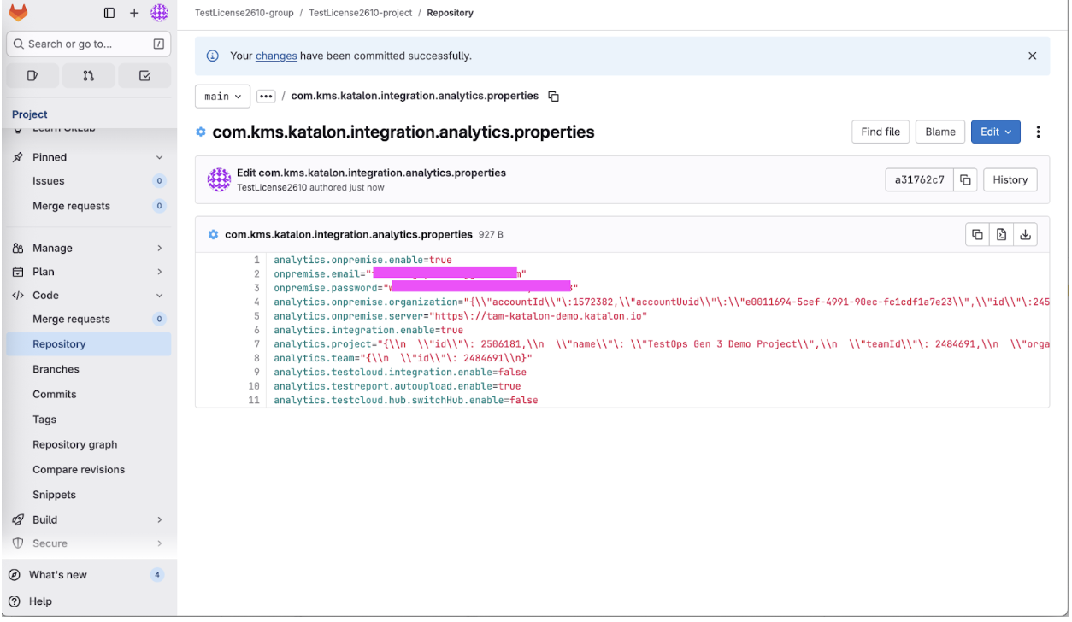The height and width of the screenshot is (622, 1072).
Task: Click the Blame button
Action: click(x=939, y=132)
